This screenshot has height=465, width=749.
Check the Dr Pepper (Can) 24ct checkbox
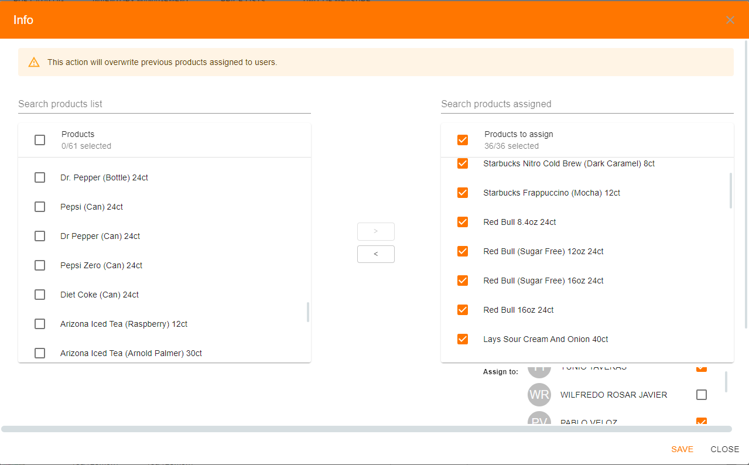click(x=40, y=236)
